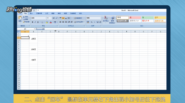This screenshot has width=185, height=103.
Task: Switch to the Page Layout (页面布局) tab
Action: point(39,13)
